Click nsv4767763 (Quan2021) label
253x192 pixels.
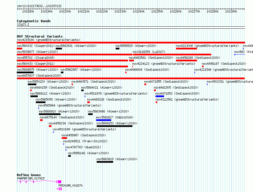point(83,147)
